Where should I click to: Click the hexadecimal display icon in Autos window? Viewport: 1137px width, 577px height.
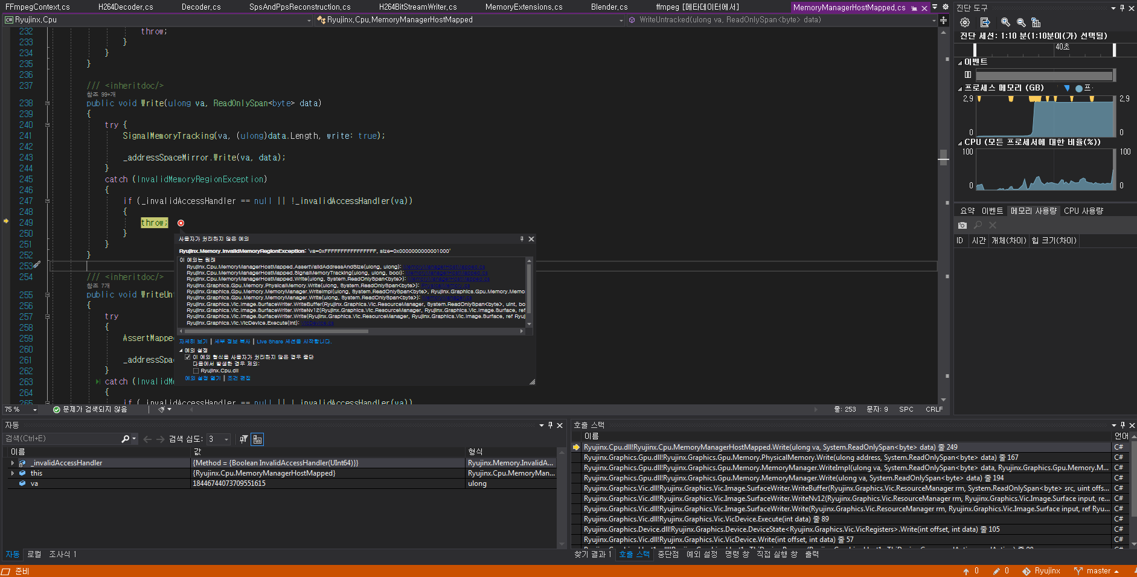click(257, 439)
